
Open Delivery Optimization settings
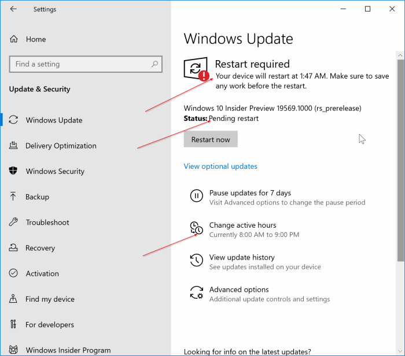[61, 146]
